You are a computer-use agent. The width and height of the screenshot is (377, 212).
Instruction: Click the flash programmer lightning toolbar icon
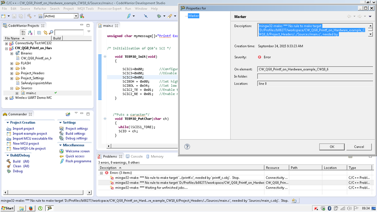129,16
